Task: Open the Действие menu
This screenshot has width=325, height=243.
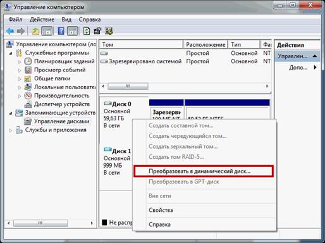Action: [x=42, y=20]
